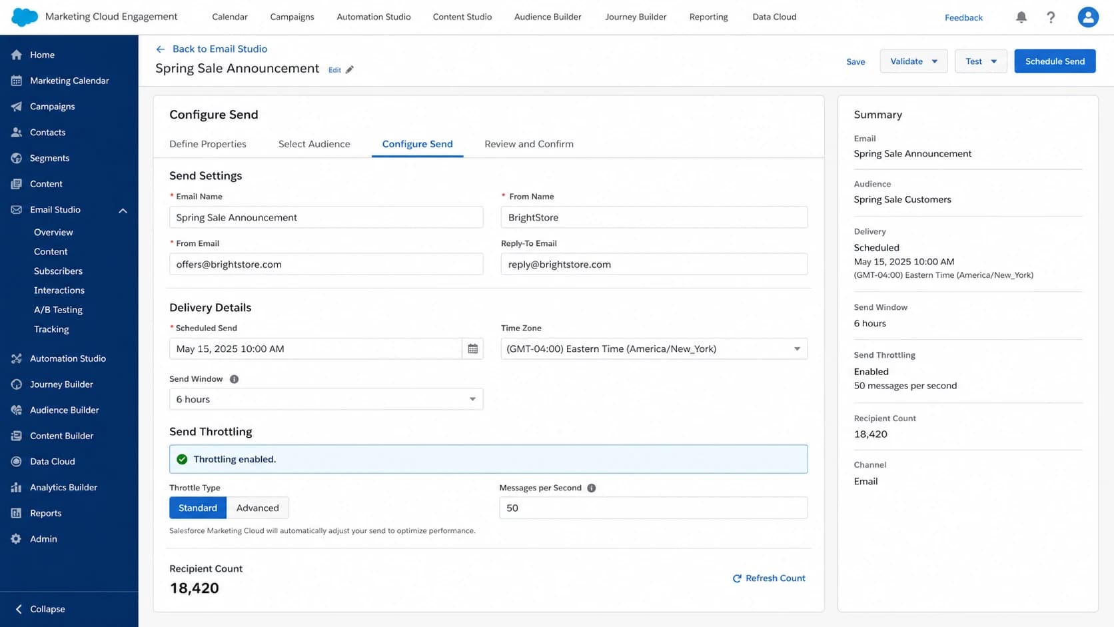Open the Send Window dropdown
The height and width of the screenshot is (627, 1114).
(326, 399)
